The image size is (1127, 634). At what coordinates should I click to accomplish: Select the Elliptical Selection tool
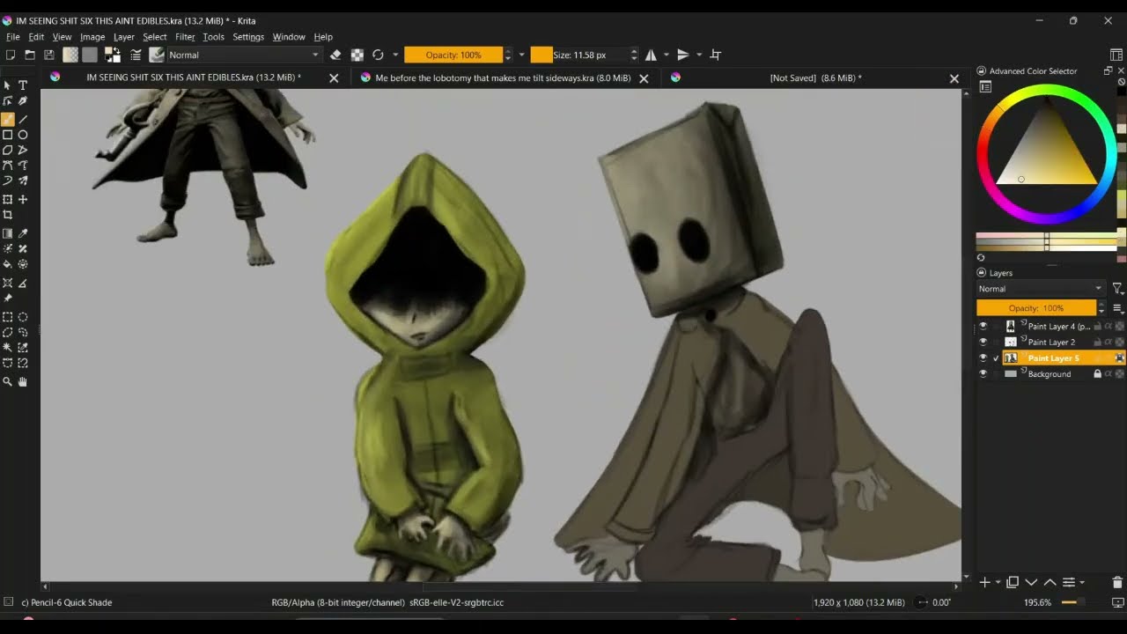[x=23, y=317]
